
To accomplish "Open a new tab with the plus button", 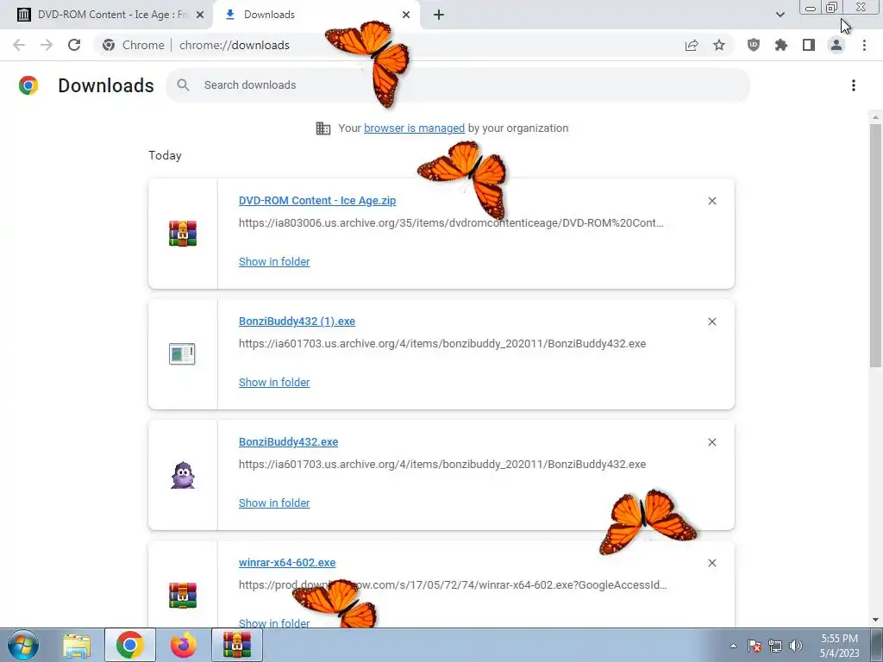I will click(439, 15).
